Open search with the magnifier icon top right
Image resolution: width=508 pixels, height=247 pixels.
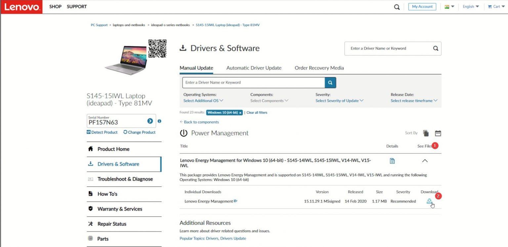coord(396,7)
